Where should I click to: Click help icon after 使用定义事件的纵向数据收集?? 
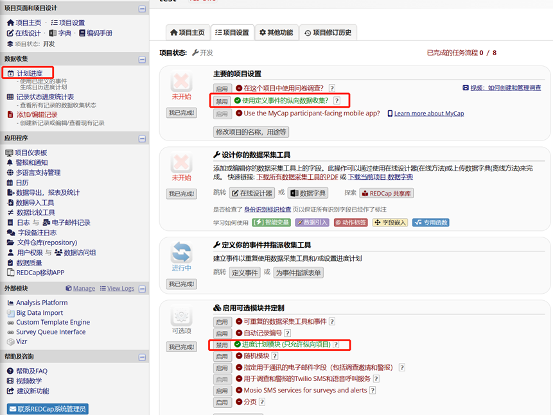[337, 101]
